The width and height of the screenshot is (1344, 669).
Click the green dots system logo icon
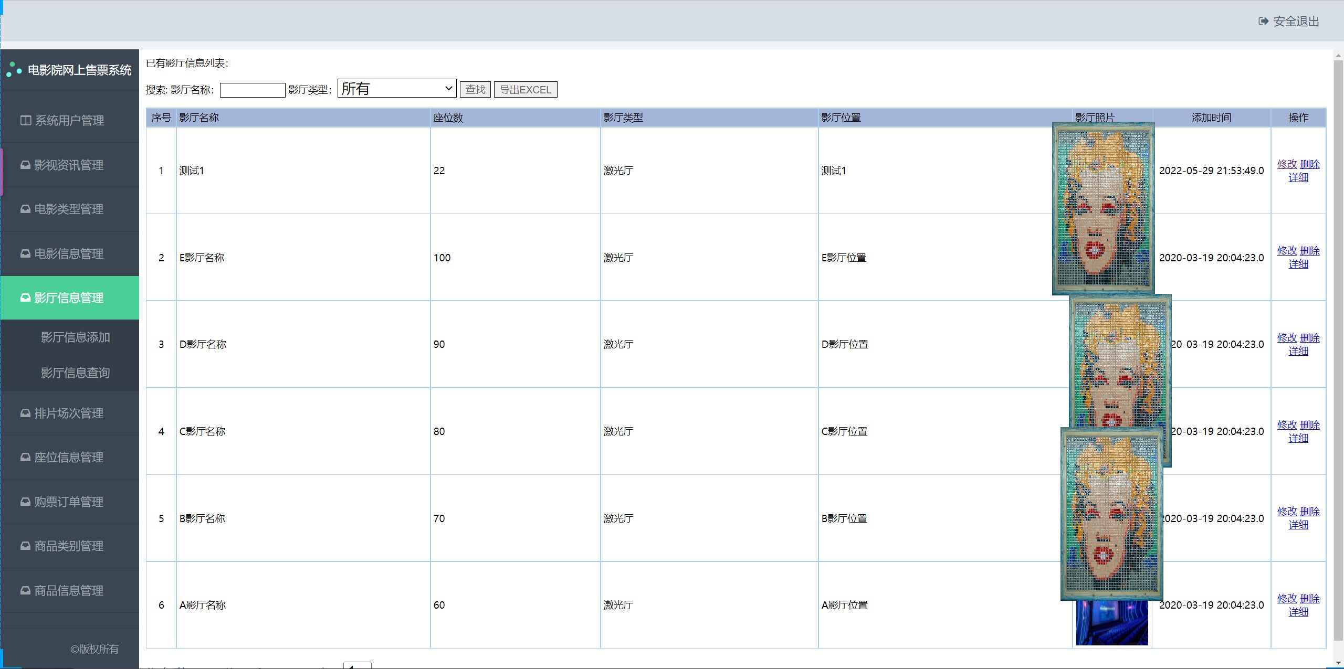pyautogui.click(x=14, y=70)
